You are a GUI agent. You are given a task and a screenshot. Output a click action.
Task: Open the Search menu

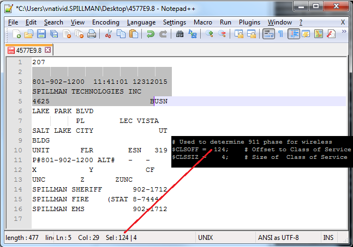click(53, 22)
